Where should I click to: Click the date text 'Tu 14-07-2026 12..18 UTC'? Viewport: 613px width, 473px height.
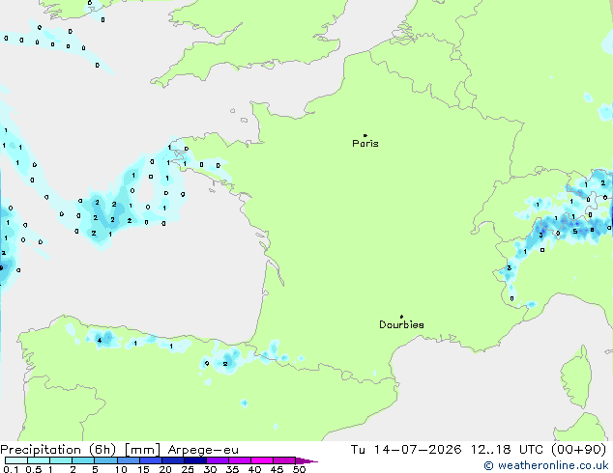click(447, 450)
